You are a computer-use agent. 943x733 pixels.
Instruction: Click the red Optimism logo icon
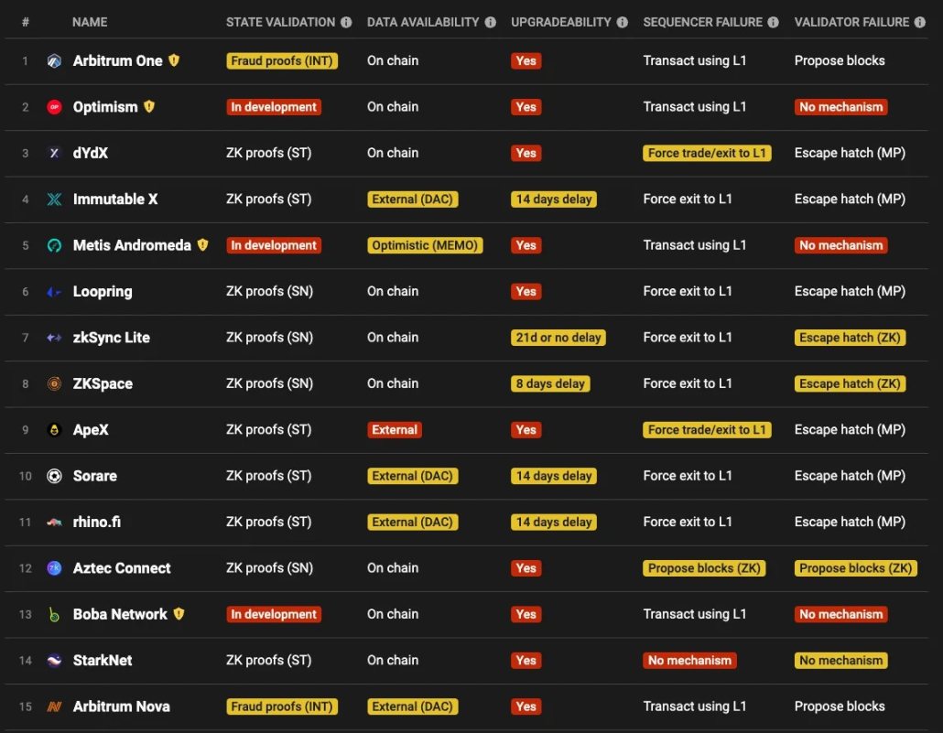54,107
